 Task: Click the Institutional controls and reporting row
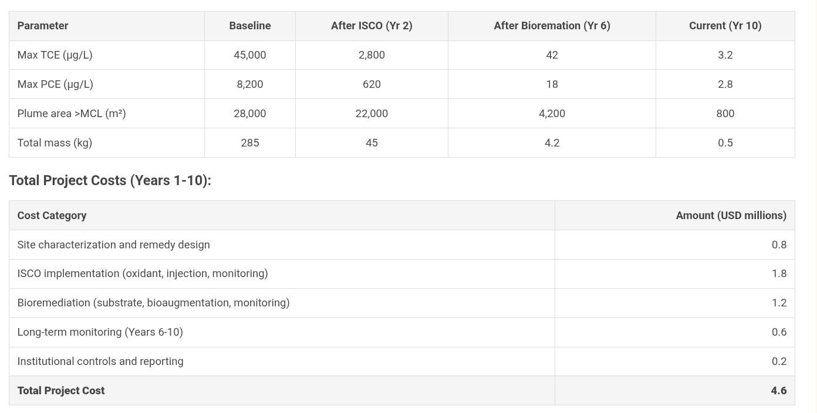point(100,361)
